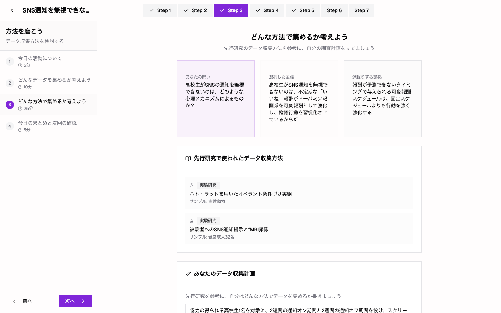Click the number 4 circle in the sidebar
The height and width of the screenshot is (313, 501).
coord(10,126)
